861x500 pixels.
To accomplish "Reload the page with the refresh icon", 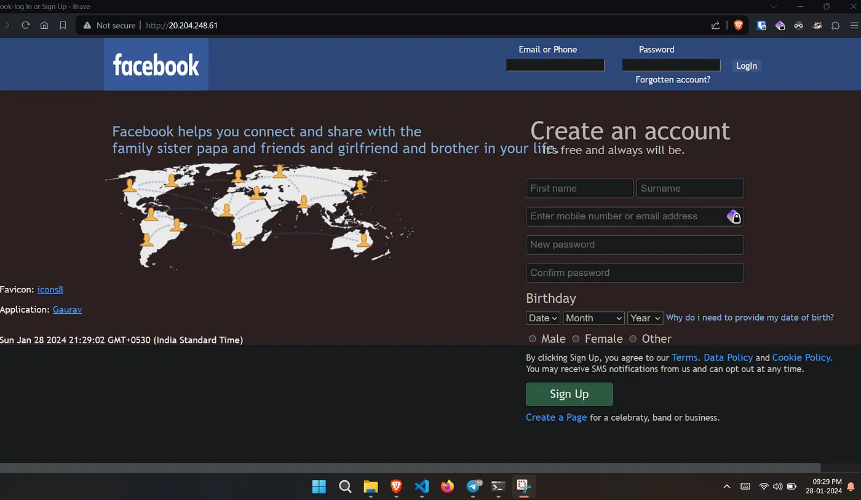I will tap(26, 25).
